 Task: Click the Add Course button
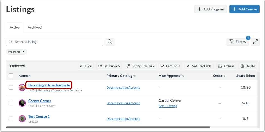[x=244, y=9]
